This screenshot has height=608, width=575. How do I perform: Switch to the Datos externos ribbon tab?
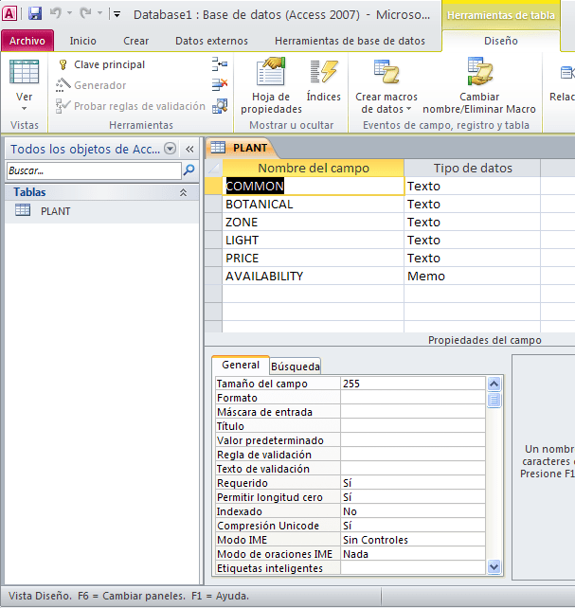(211, 41)
